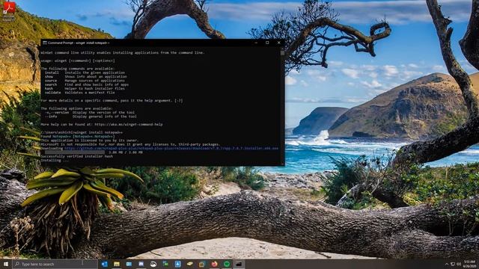Click the 'search' command row
The image size is (479, 269).
[x=87, y=84]
